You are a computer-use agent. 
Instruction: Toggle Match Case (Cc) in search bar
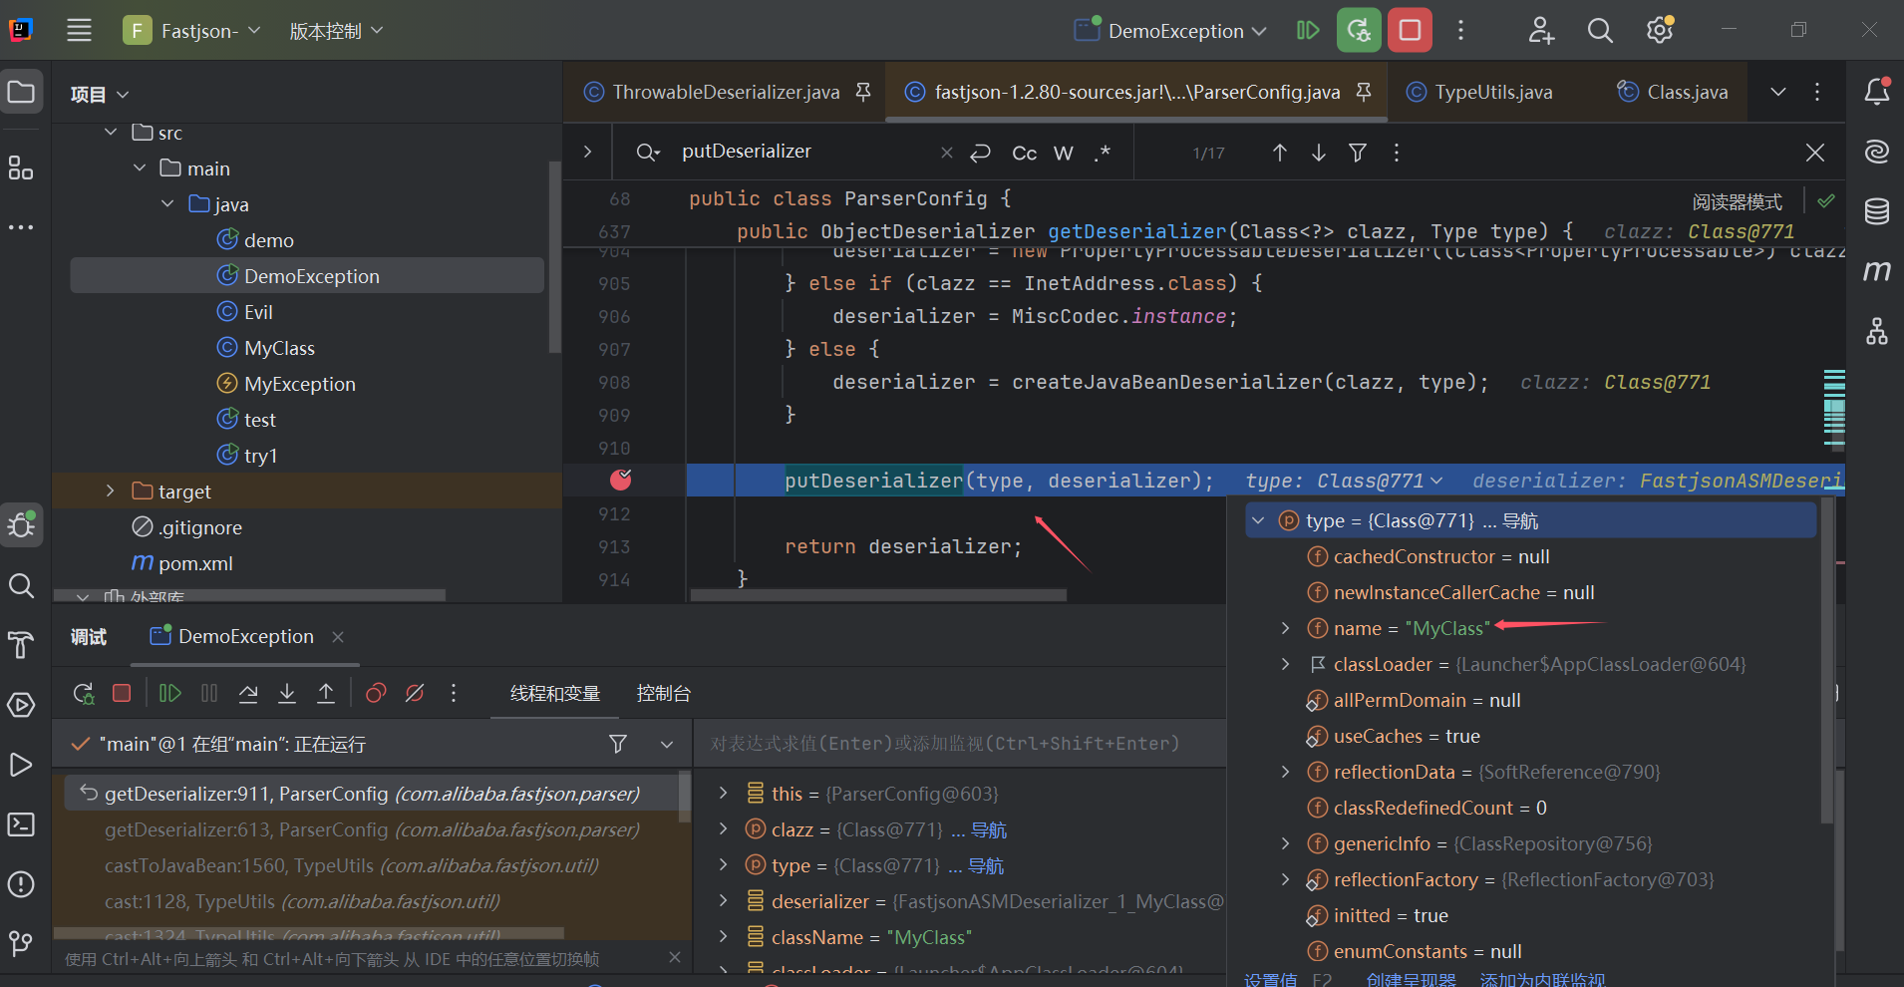[1024, 153]
